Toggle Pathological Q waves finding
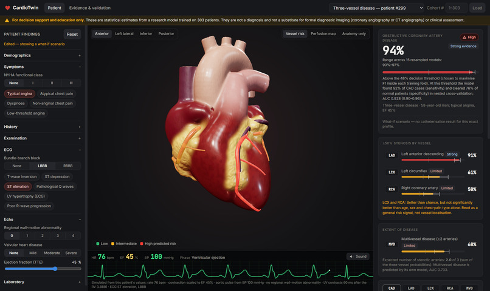Screen dimensions: 490x291 [55, 187]
